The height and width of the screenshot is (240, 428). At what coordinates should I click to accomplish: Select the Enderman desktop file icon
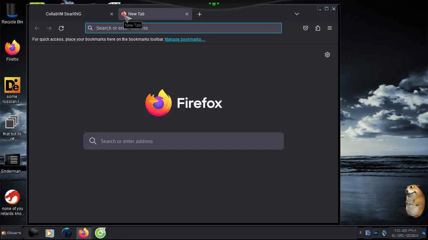pyautogui.click(x=12, y=164)
